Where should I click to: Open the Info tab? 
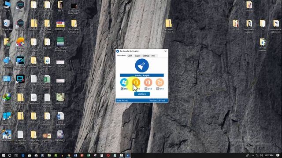[153, 56]
